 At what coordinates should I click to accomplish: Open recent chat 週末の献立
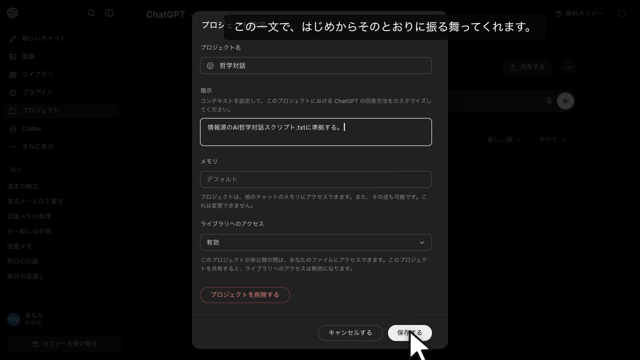(23, 186)
